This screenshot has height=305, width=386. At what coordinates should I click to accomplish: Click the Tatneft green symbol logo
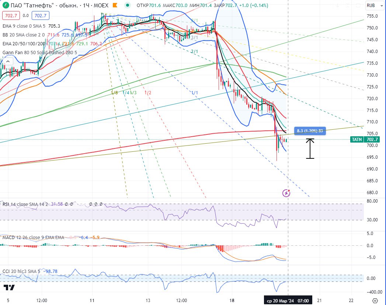[6, 6]
